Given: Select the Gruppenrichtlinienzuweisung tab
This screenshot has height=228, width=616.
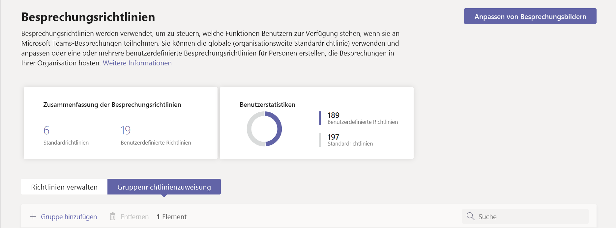Looking at the screenshot, I should tap(164, 187).
